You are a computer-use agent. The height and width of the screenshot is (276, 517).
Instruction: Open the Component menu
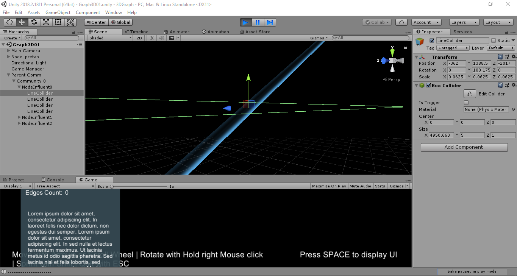point(88,12)
